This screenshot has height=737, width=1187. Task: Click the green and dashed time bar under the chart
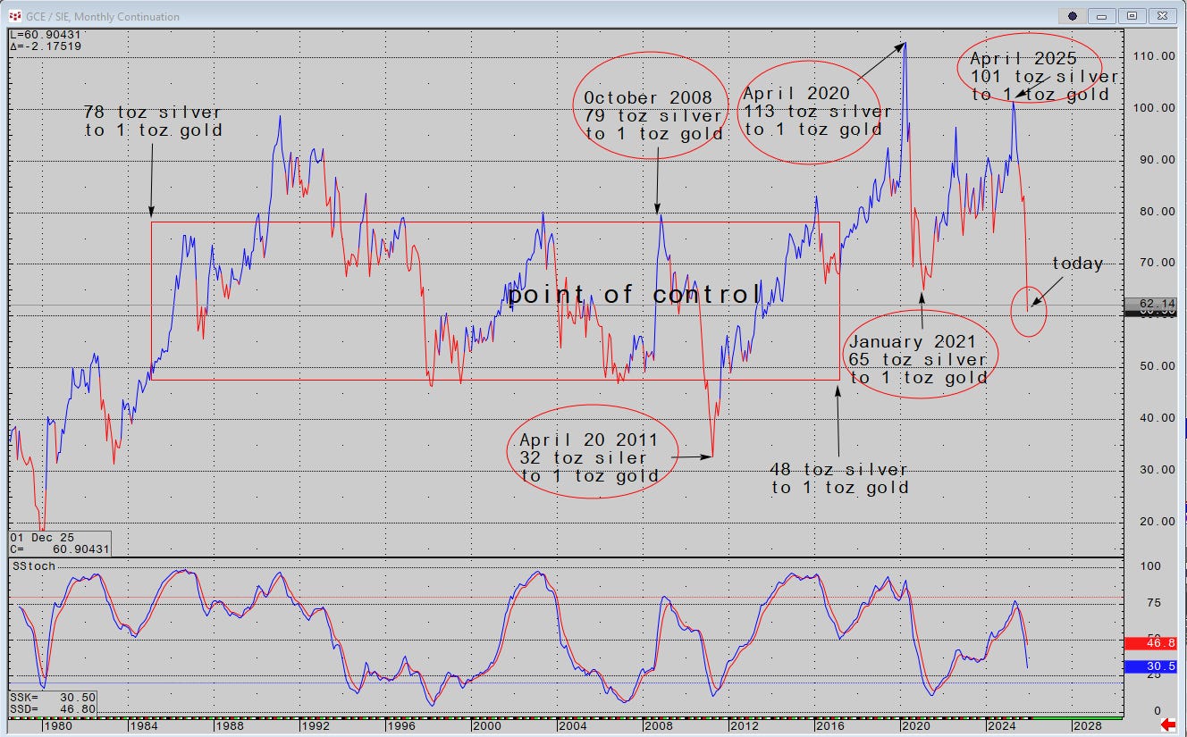565,717
